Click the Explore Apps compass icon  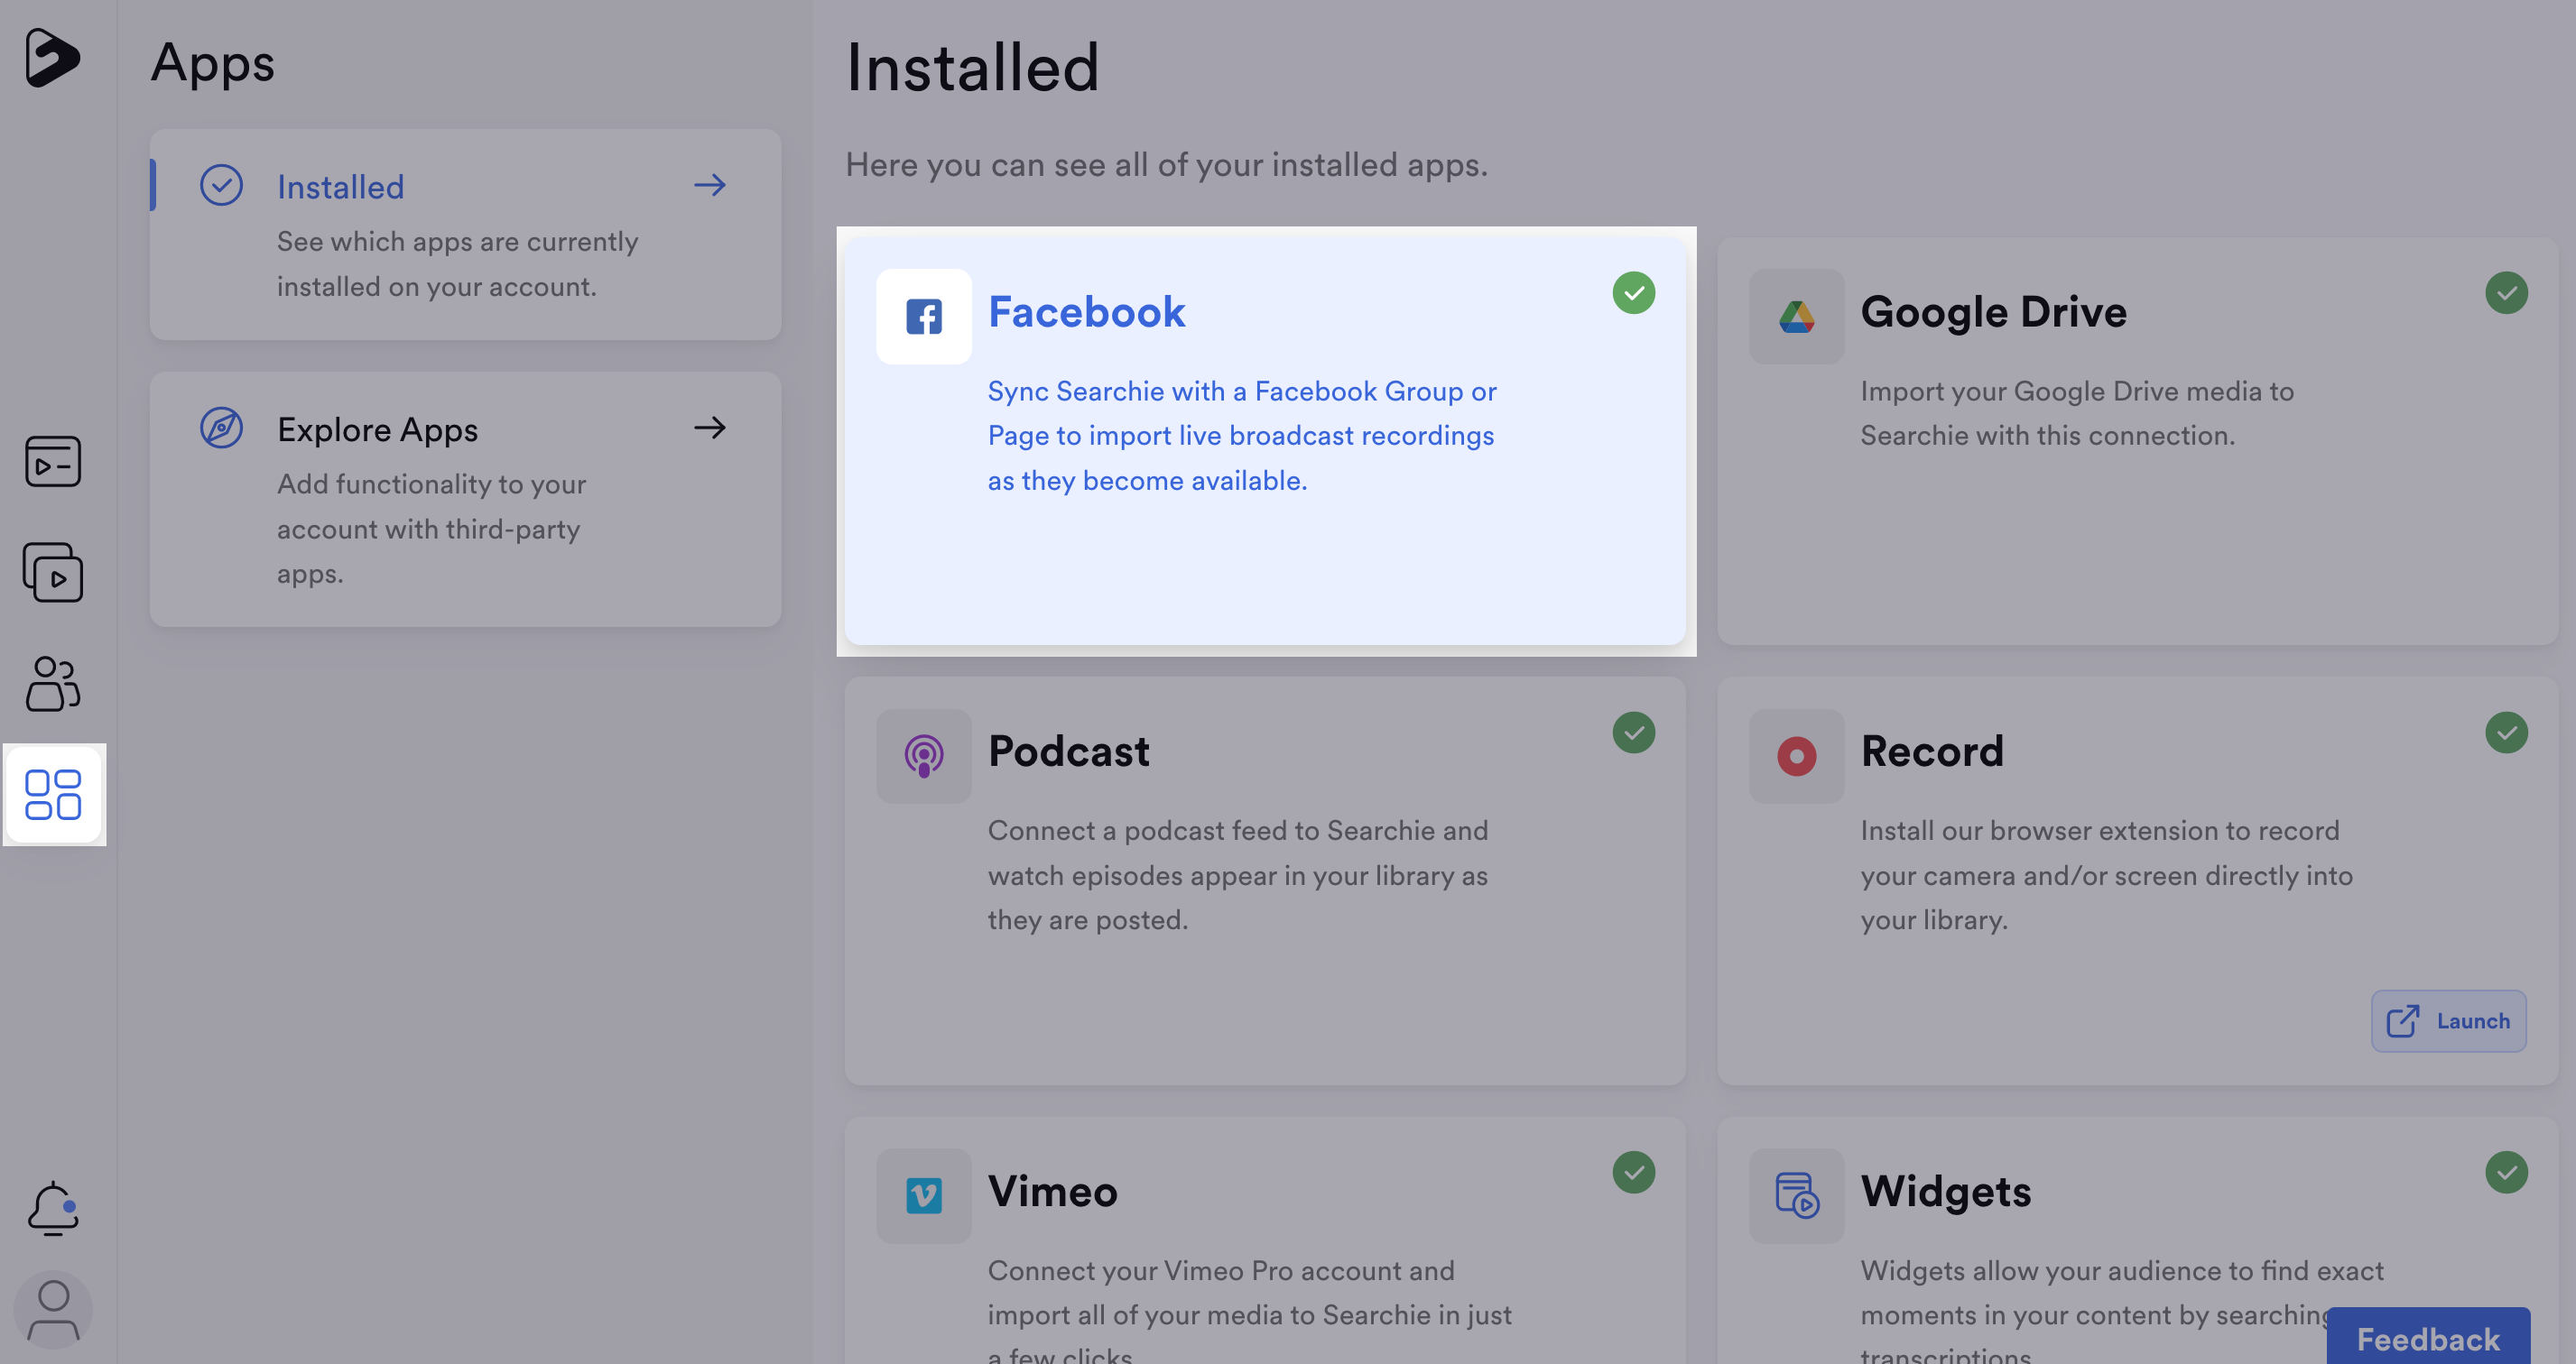tap(221, 428)
